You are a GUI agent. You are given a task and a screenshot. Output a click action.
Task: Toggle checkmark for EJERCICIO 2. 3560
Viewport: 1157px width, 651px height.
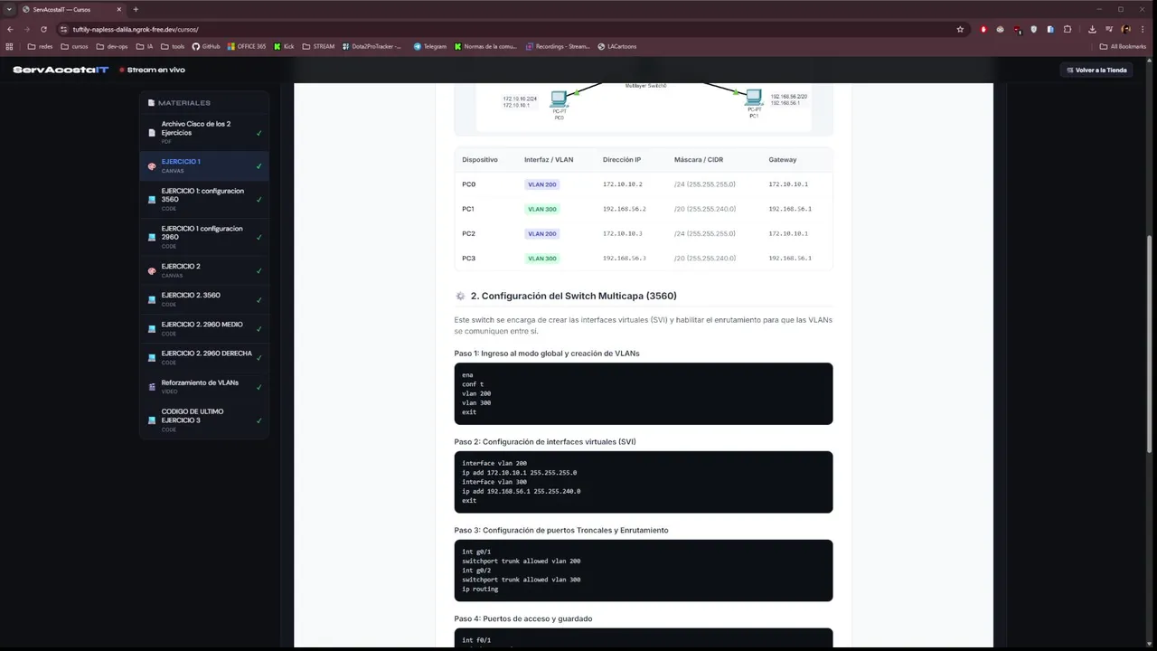point(259,299)
